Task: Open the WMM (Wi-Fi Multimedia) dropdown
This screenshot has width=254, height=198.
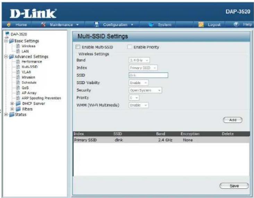Action: 138,105
